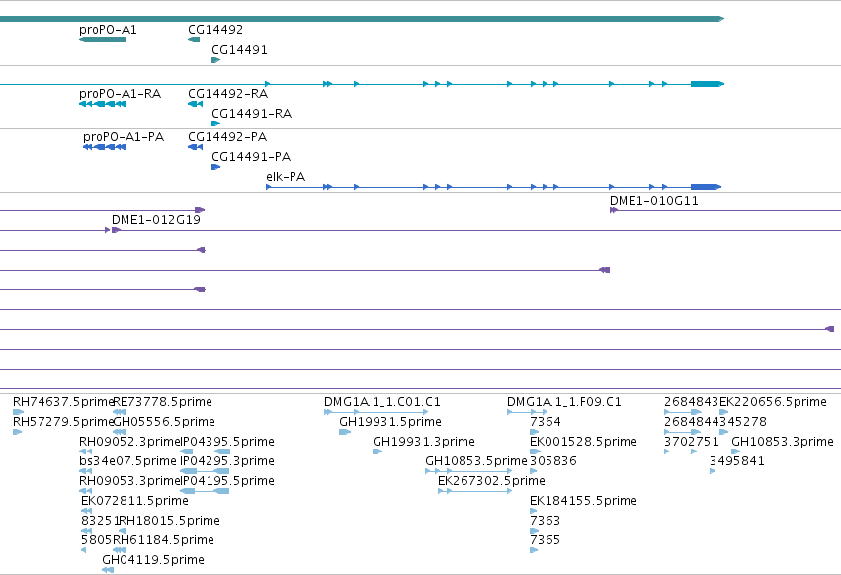
Task: Open the EK184155.5prime EST
Action: (583, 502)
